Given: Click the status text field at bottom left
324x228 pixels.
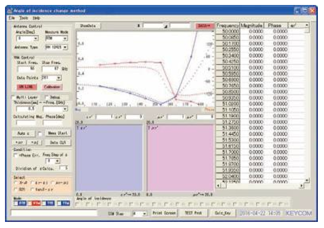Looking at the screenshot, I should [54, 213].
